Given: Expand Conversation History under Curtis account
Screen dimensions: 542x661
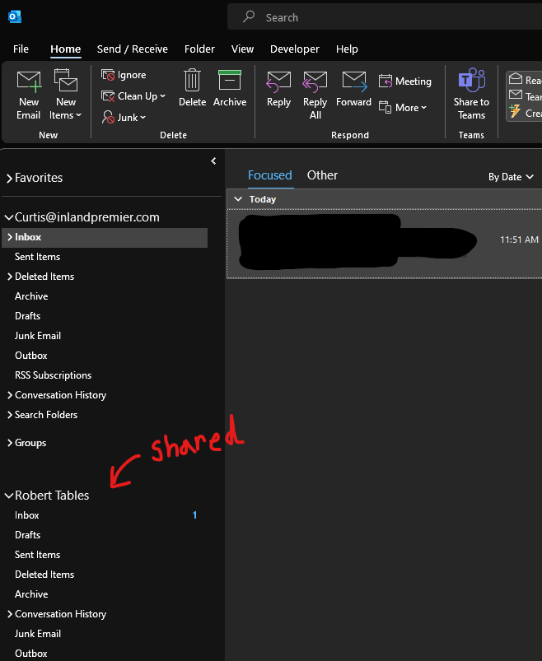Looking at the screenshot, I should click(10, 395).
